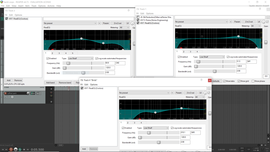Viewport: 270px width, 152px height.
Task: Click Add button in FX: Track 4 window
Action: (84, 149)
